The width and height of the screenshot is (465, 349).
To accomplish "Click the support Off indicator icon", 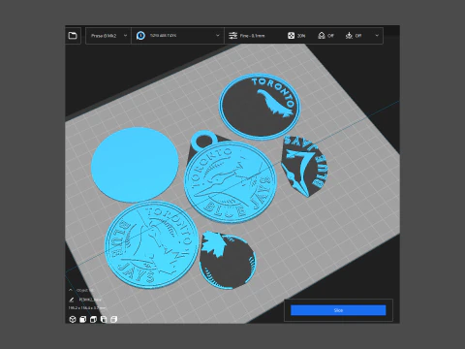I will (x=322, y=36).
